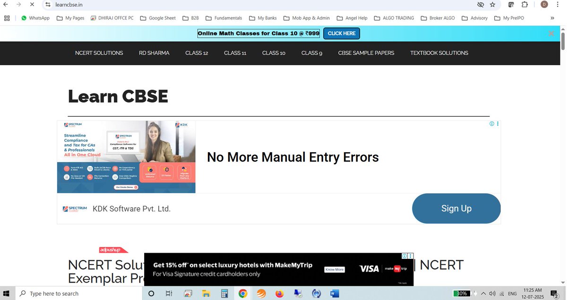Open the CLASS 9 menu
Image resolution: width=567 pixels, height=300 pixels.
[x=312, y=53]
